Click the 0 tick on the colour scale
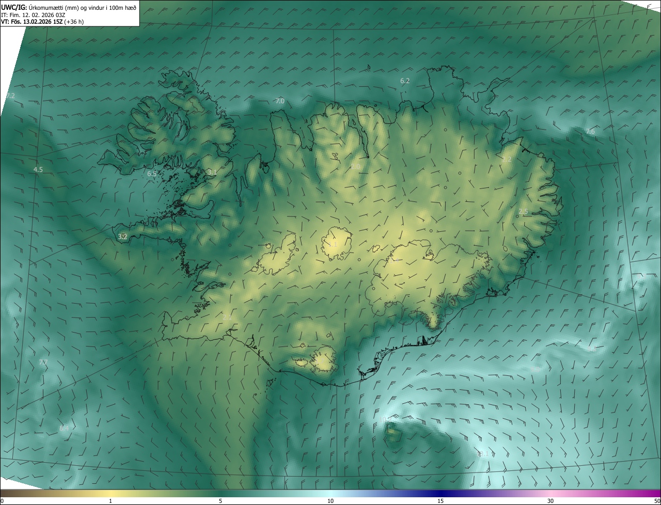The width and height of the screenshot is (661, 505). pyautogui.click(x=2, y=501)
